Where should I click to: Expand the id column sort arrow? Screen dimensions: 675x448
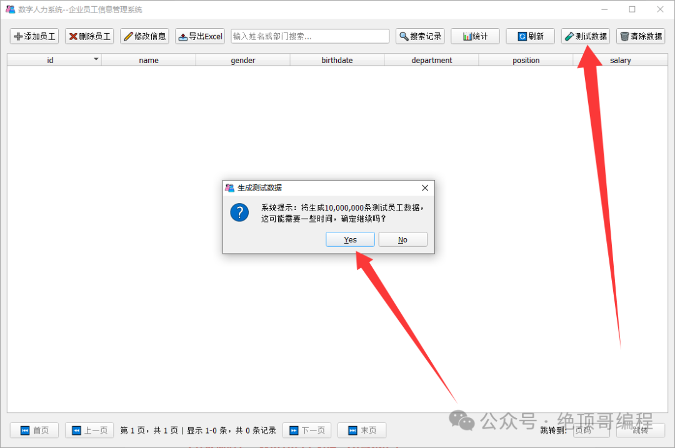[96, 59]
